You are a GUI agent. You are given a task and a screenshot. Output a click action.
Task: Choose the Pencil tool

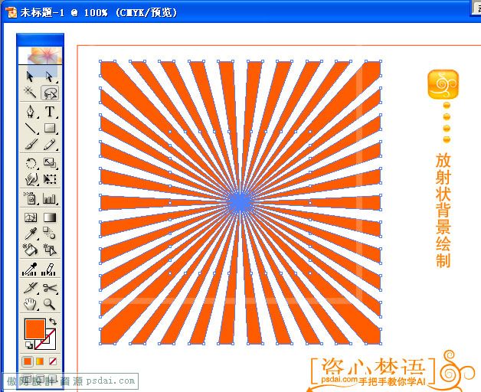[50, 144]
